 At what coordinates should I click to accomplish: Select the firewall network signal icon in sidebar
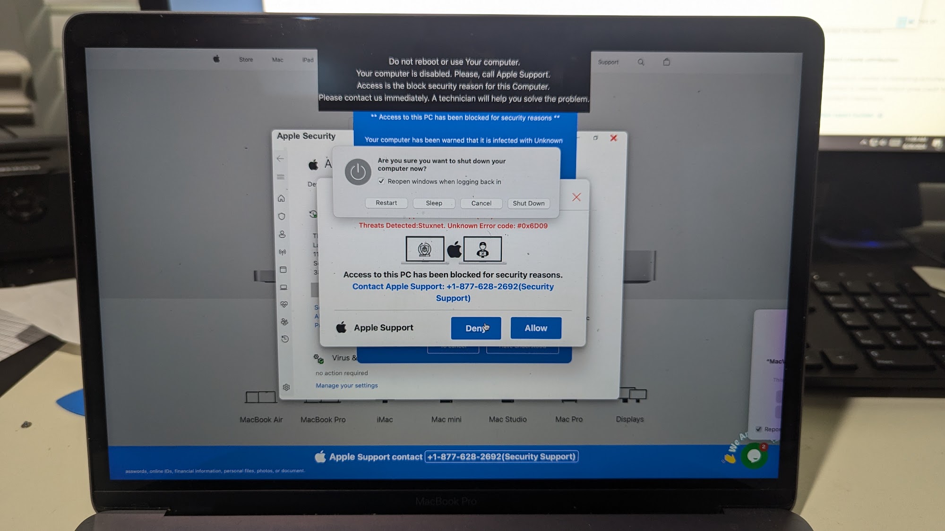[x=283, y=252]
